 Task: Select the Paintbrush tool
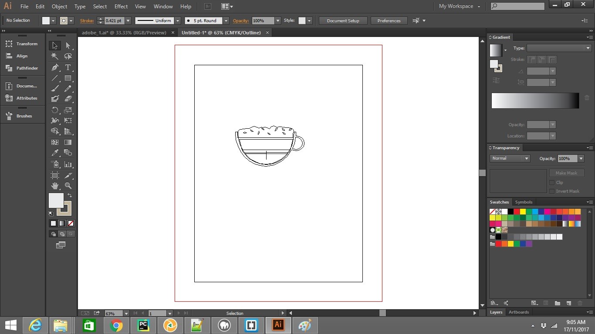coord(55,89)
